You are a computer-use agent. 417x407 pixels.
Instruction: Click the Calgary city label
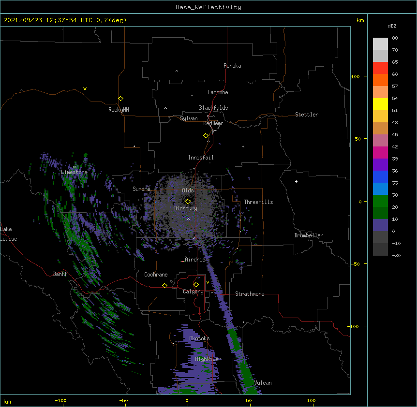coord(193,291)
